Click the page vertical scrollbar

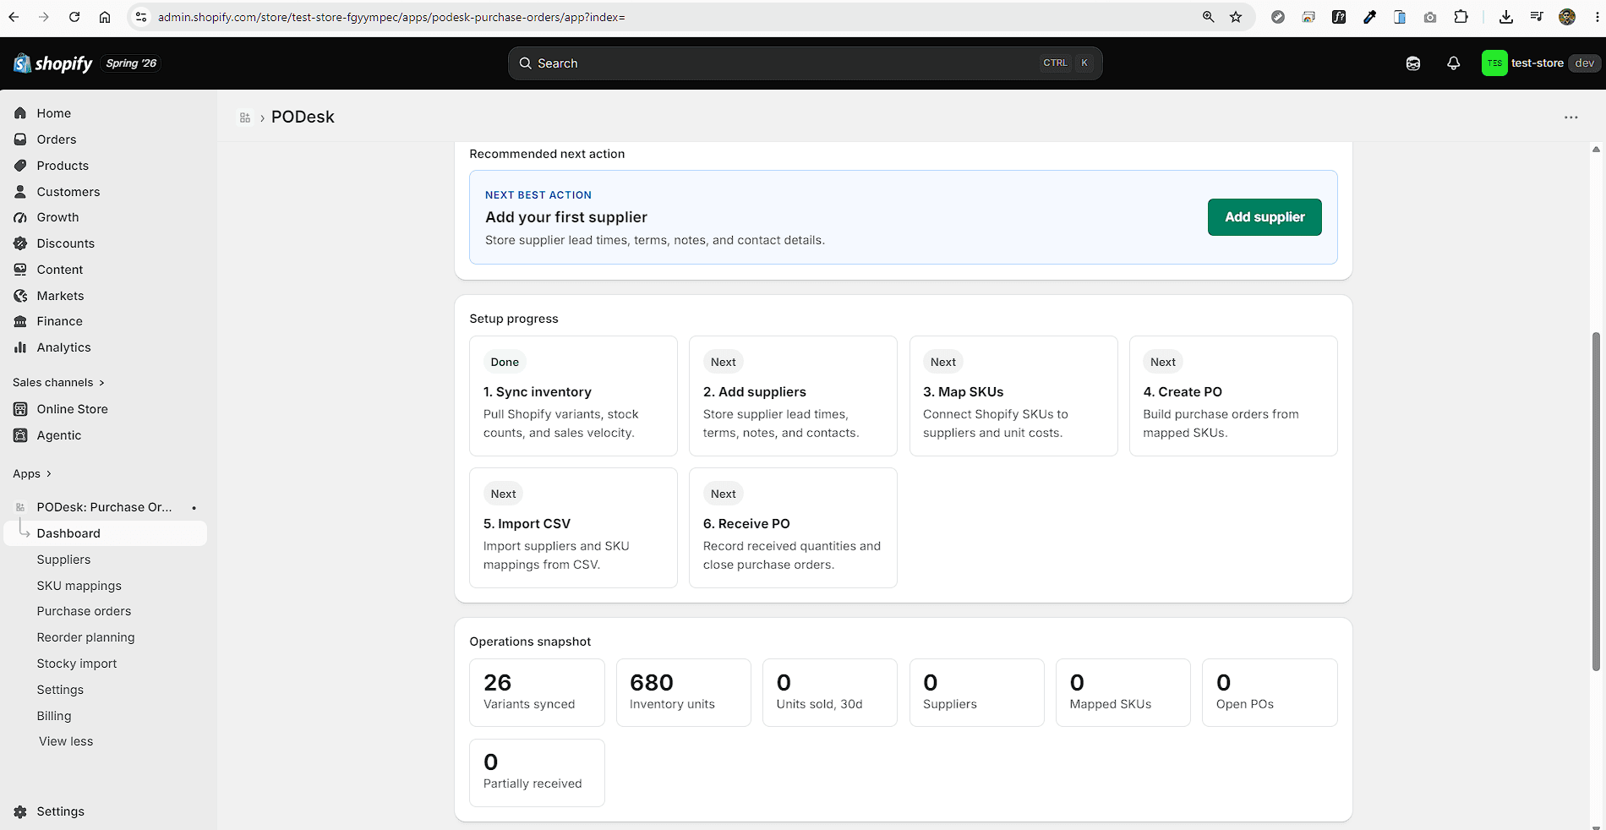(x=1596, y=500)
